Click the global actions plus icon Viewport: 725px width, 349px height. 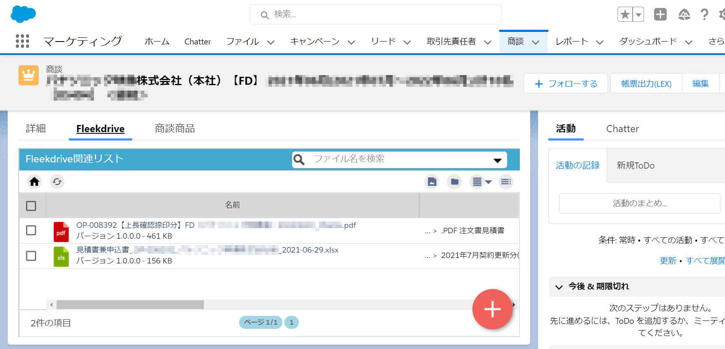pos(660,14)
